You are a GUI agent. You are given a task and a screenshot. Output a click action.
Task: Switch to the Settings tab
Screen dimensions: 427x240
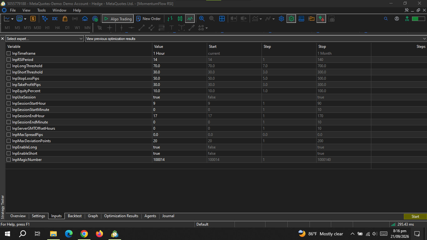(38, 216)
